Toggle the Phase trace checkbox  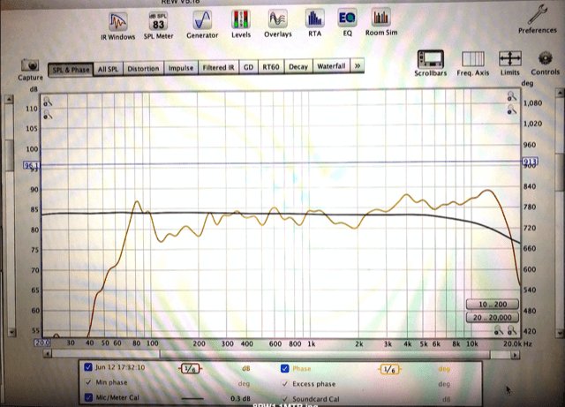[284, 368]
